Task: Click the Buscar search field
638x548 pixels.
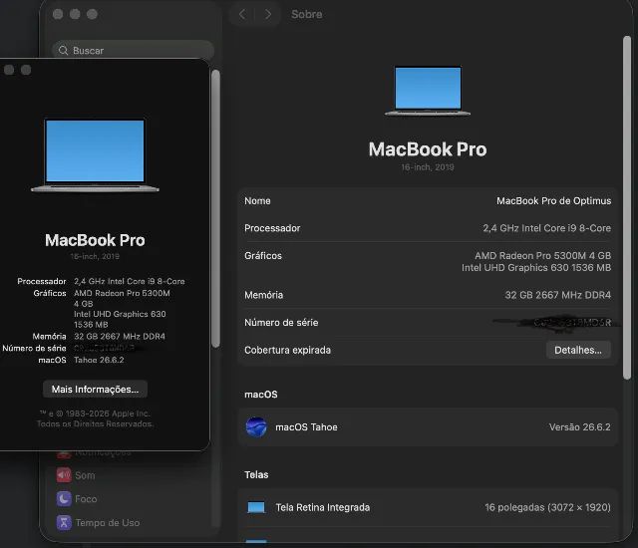Action: click(x=133, y=50)
